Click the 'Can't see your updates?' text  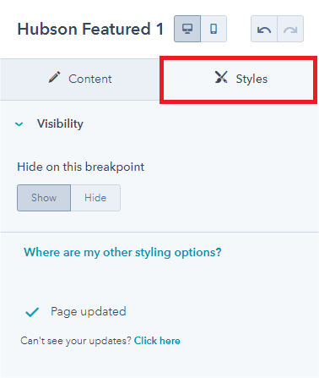[x=76, y=341]
